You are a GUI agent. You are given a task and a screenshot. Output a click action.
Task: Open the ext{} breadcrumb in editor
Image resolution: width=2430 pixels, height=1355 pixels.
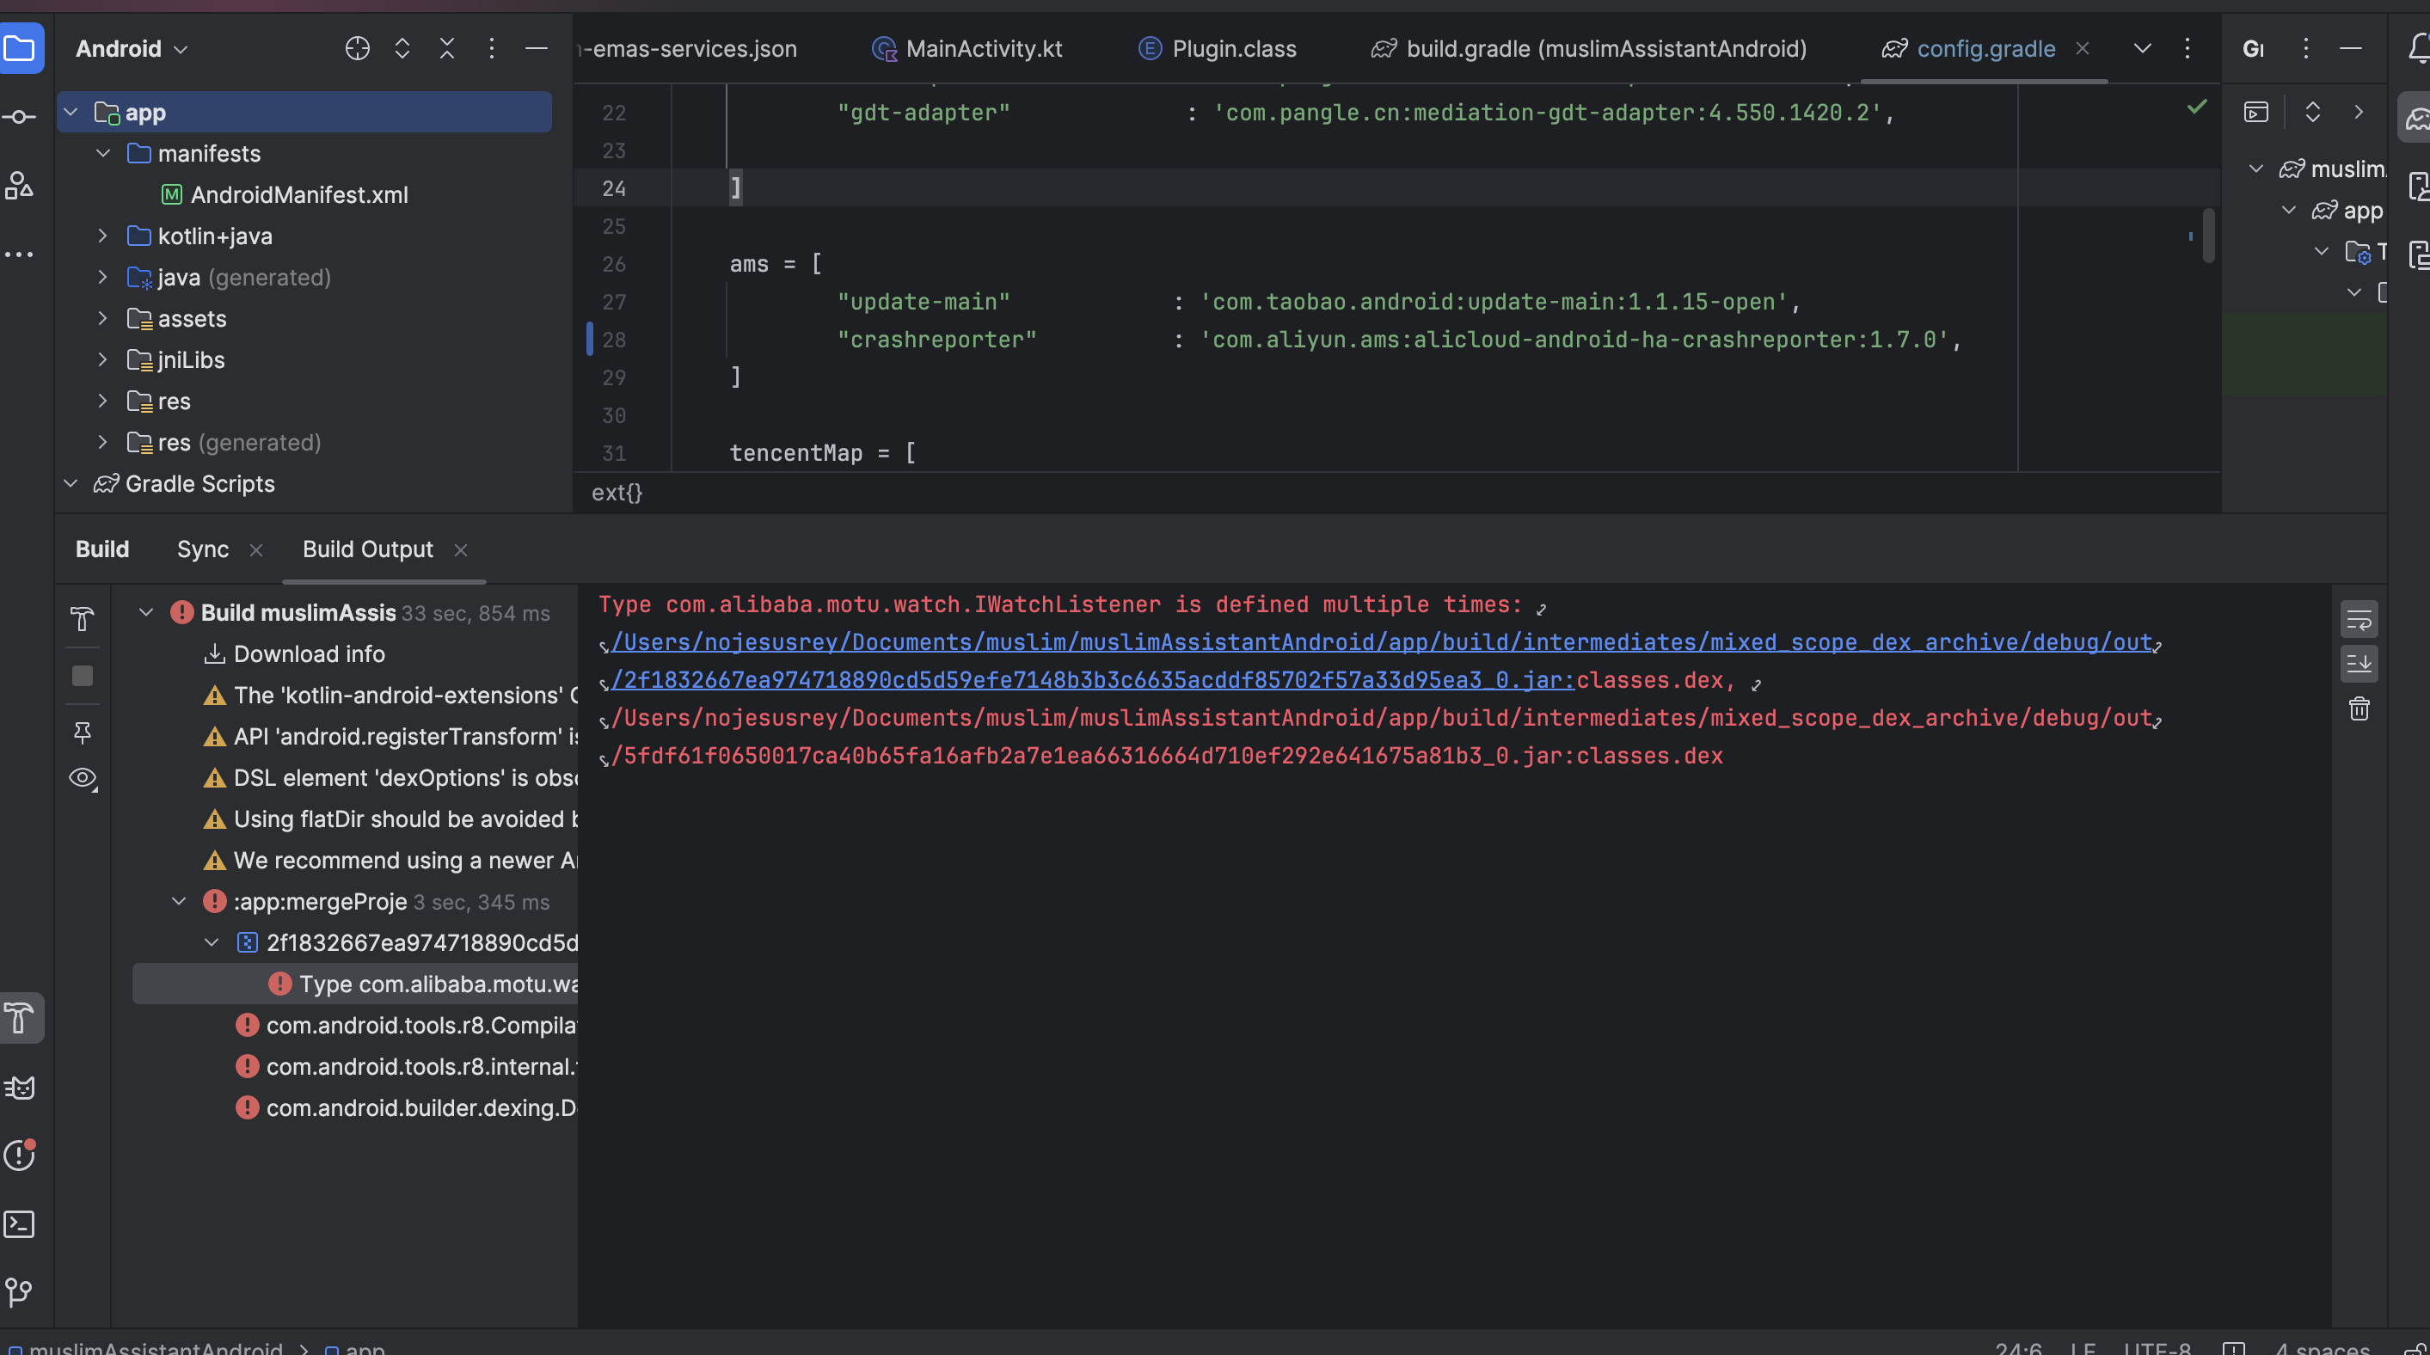click(x=617, y=492)
